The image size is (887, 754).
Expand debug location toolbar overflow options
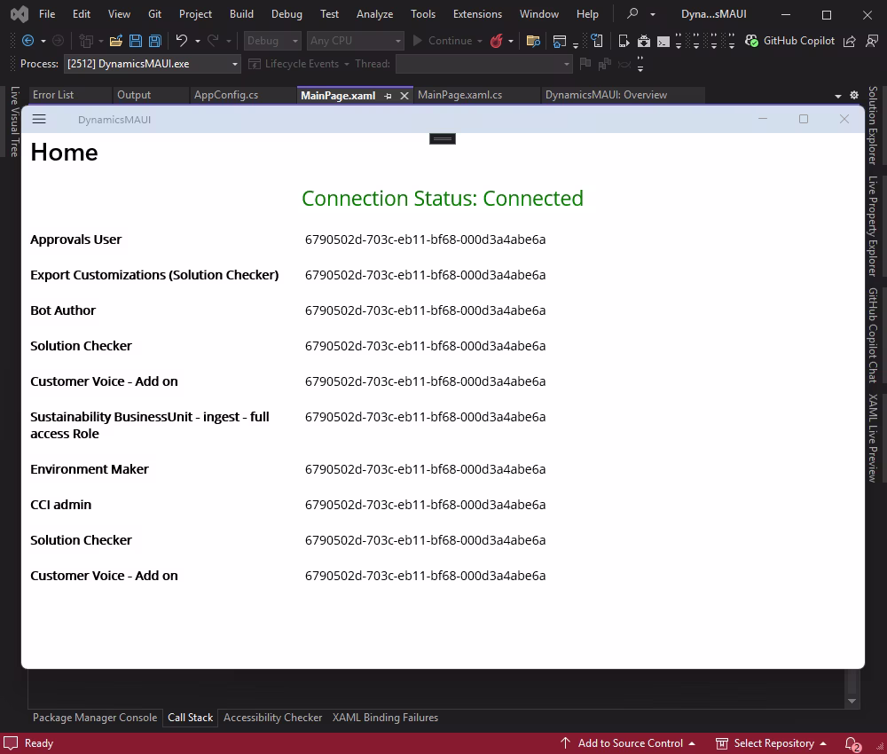[x=640, y=64]
